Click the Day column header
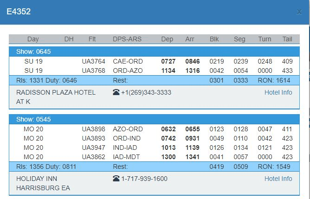 (x=33, y=39)
